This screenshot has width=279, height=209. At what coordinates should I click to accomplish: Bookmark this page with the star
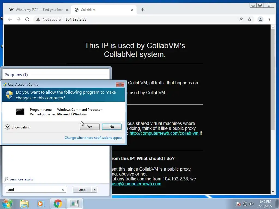coord(250,19)
